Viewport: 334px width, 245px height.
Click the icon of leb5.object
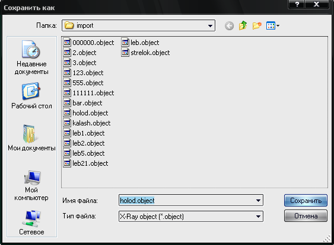tap(67, 153)
